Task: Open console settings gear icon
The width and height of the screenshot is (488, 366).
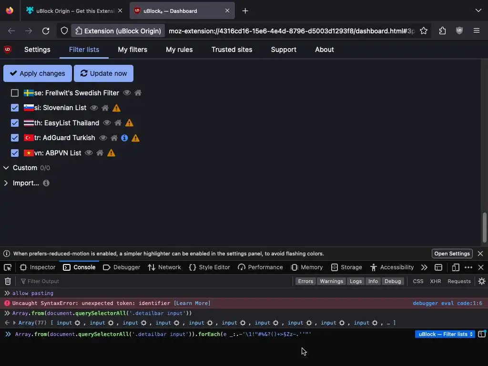Action: [x=482, y=281]
